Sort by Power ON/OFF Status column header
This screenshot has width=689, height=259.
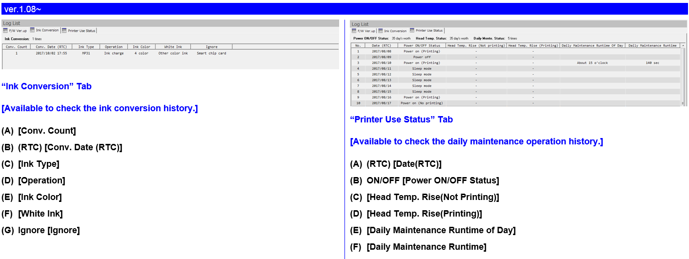[x=422, y=45]
